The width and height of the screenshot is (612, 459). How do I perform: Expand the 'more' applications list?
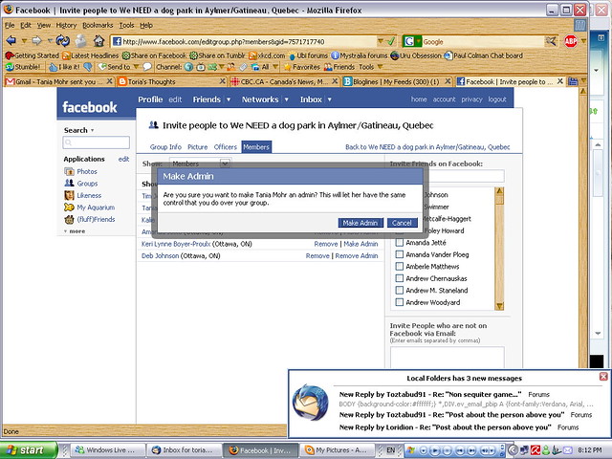[x=75, y=231]
